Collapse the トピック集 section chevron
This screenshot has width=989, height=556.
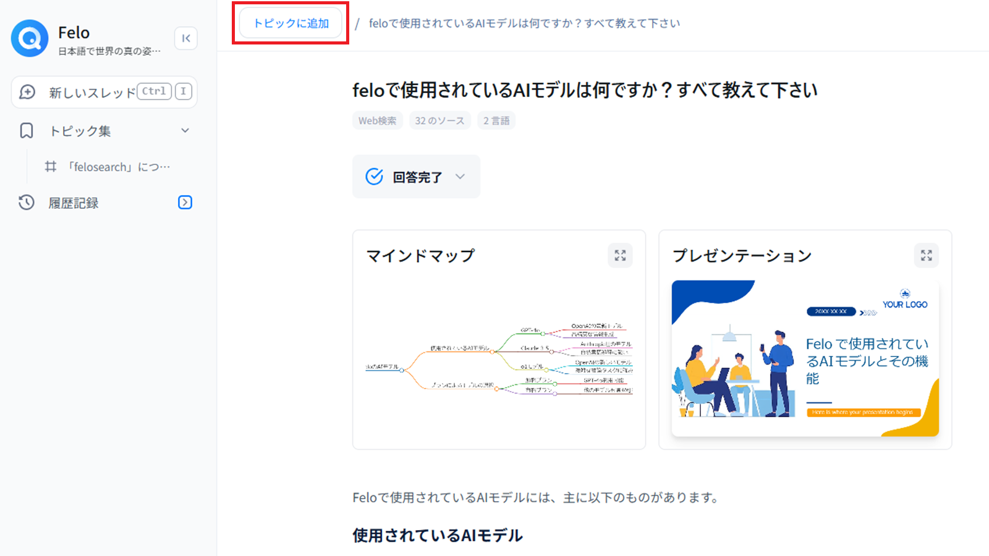point(185,131)
